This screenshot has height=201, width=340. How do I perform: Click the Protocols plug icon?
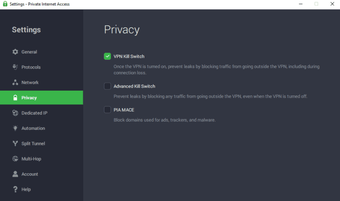pyautogui.click(x=15, y=67)
